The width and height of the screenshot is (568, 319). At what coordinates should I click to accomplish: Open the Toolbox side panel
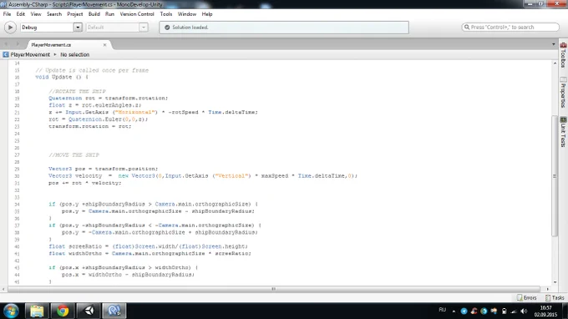coord(563,55)
